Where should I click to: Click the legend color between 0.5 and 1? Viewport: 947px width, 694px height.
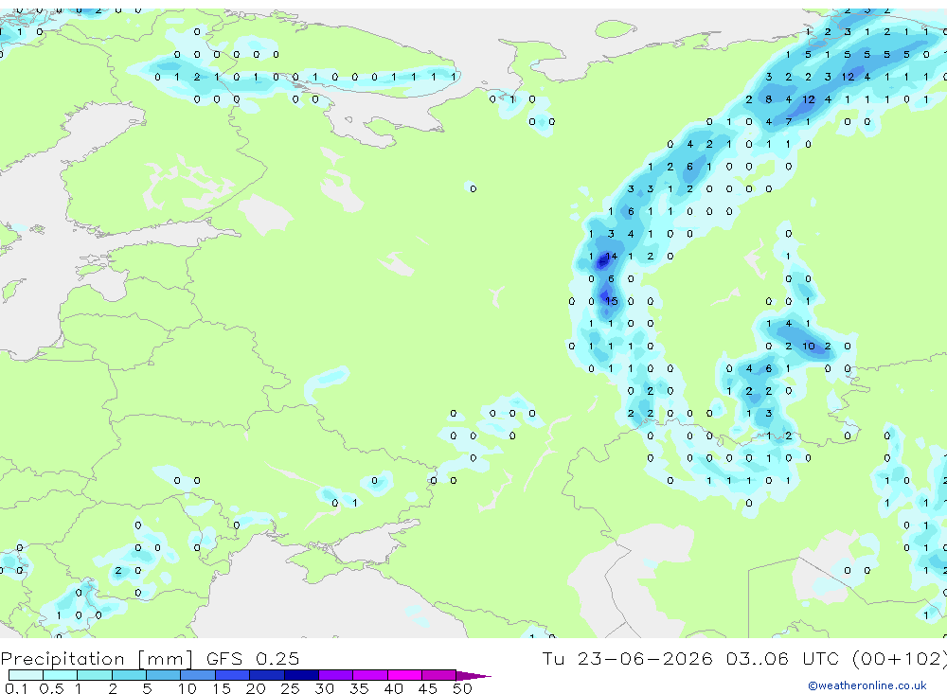pyautogui.click(x=61, y=675)
